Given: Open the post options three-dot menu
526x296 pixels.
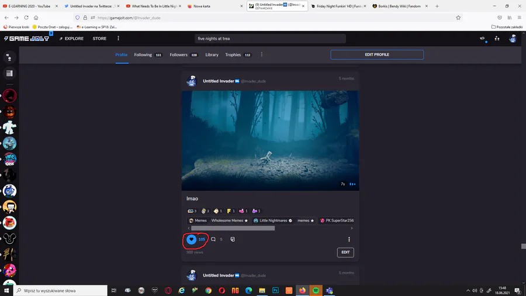Looking at the screenshot, I should pyautogui.click(x=349, y=239).
